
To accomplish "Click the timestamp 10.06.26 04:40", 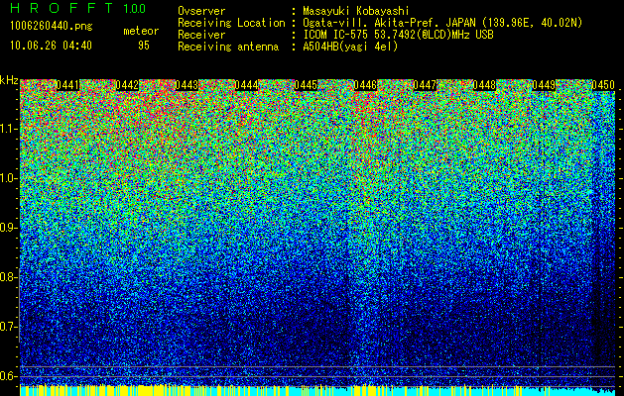I will 51,46.
